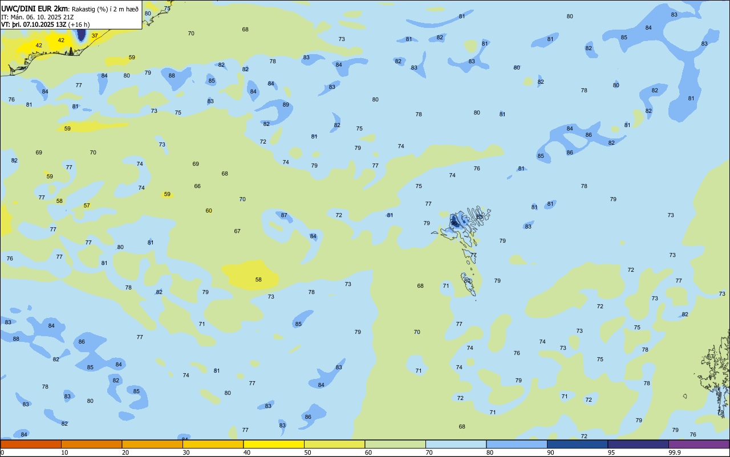
Task: Click the 0–10 dark orange legend swatch
Action: click(31, 444)
